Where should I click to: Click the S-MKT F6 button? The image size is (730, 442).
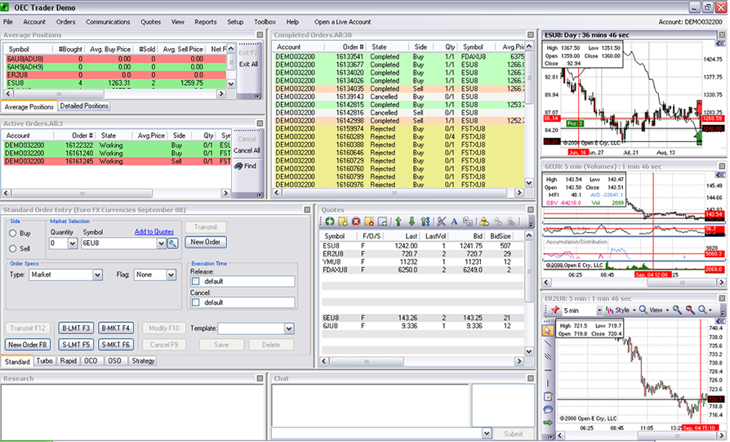pos(115,345)
